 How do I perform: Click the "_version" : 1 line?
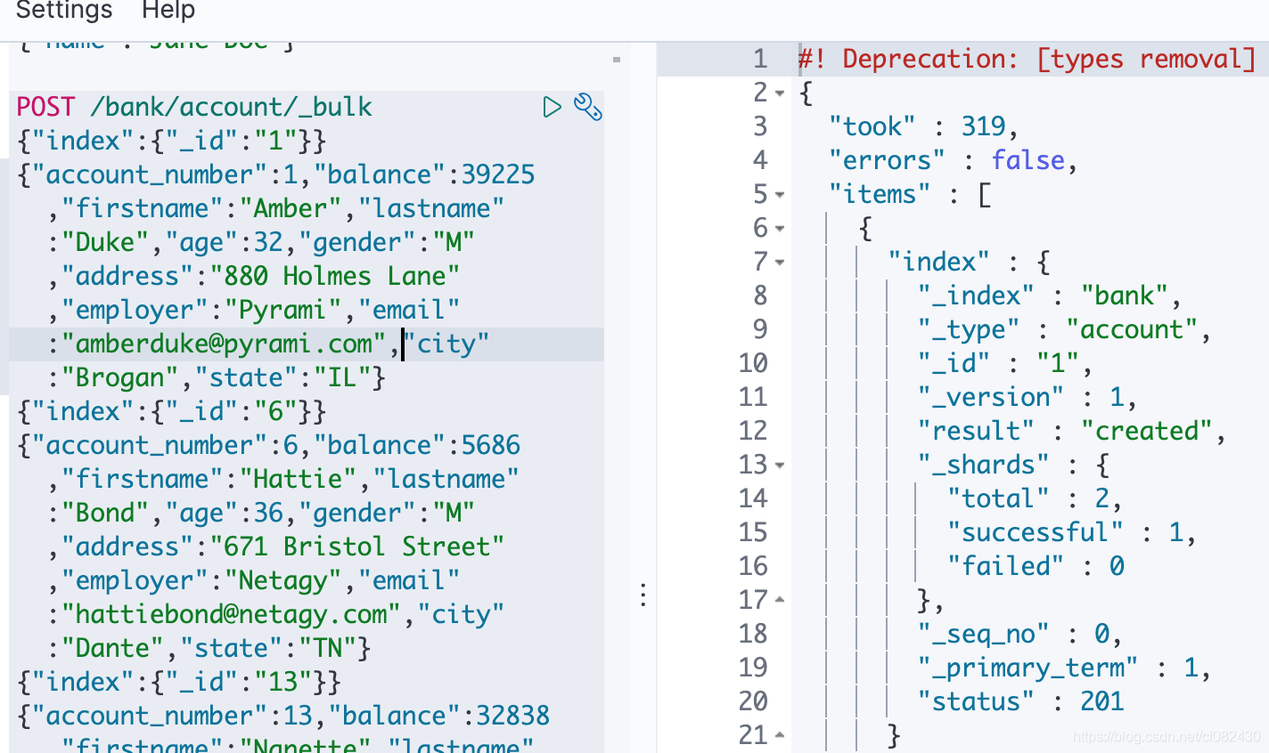coord(1027,397)
